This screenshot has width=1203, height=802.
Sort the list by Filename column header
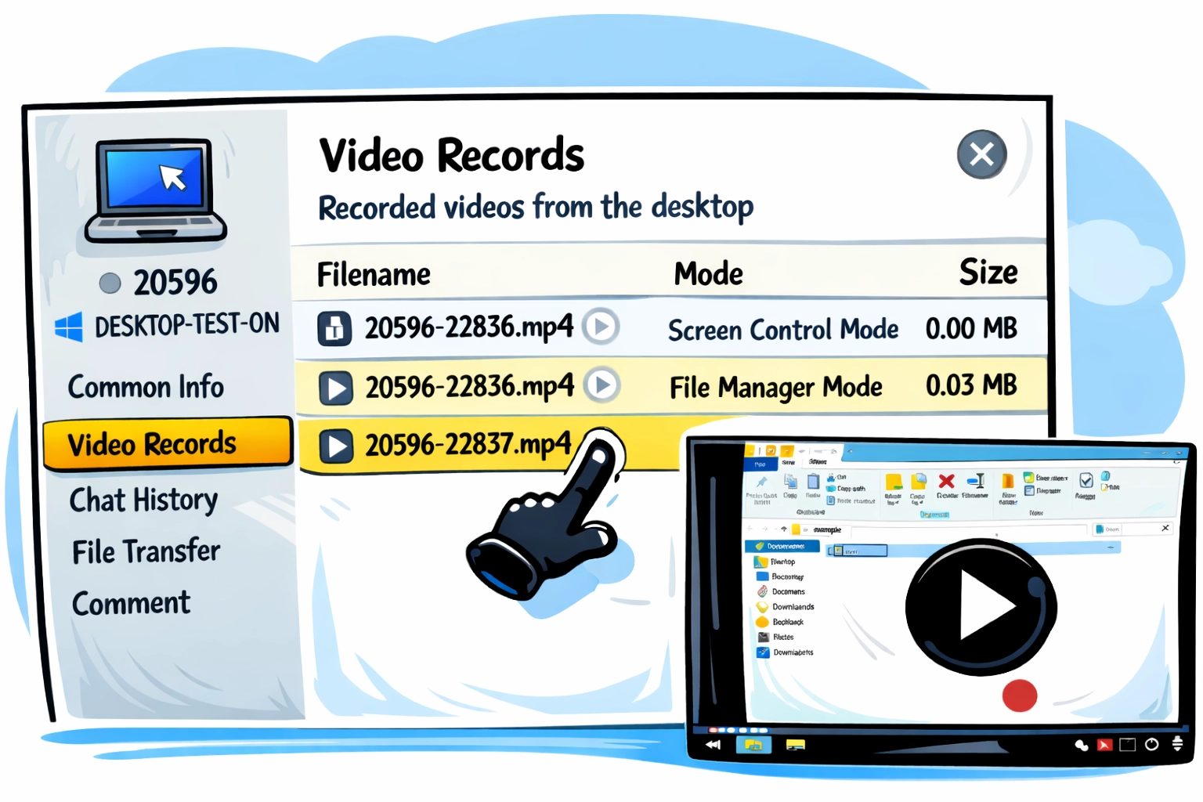374,275
